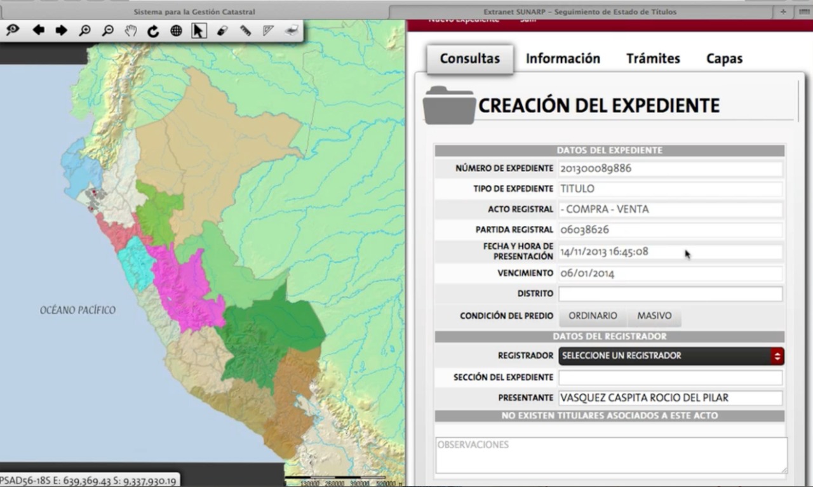Choose MASIVO for condición del predio
The height and width of the screenshot is (487, 813).
point(654,316)
